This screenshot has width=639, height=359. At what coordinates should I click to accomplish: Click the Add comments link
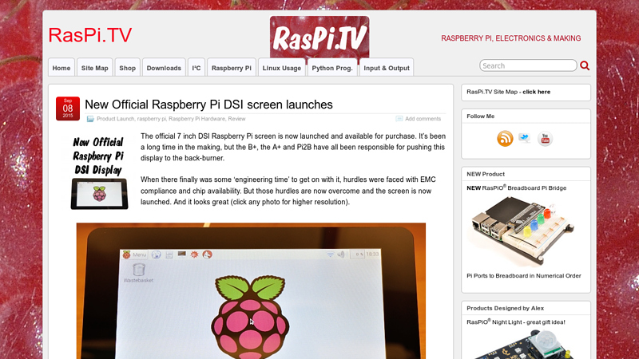(x=423, y=119)
